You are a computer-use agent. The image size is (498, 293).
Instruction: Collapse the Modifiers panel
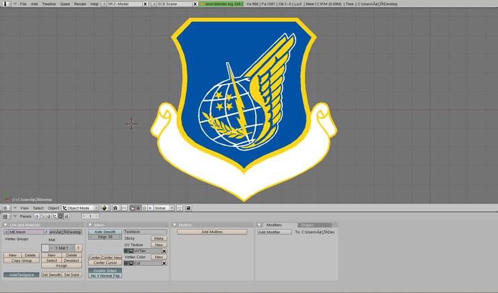click(x=259, y=225)
